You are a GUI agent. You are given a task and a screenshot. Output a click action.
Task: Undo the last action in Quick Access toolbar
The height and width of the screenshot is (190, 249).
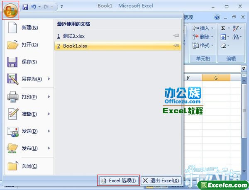[34, 7]
